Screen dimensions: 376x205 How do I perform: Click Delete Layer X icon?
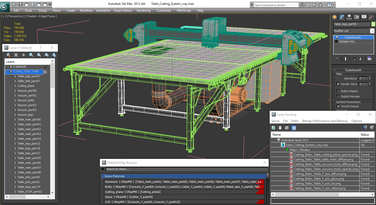[x=16, y=55]
